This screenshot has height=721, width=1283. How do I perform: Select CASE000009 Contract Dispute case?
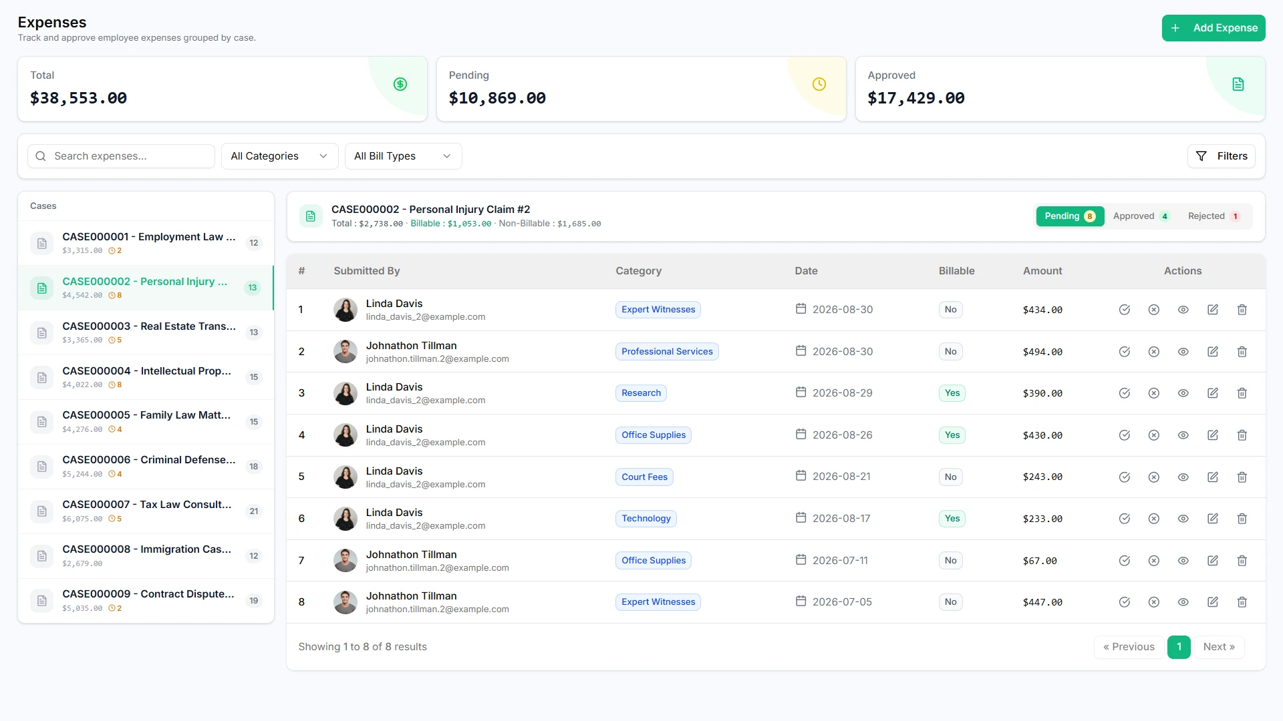(146, 601)
